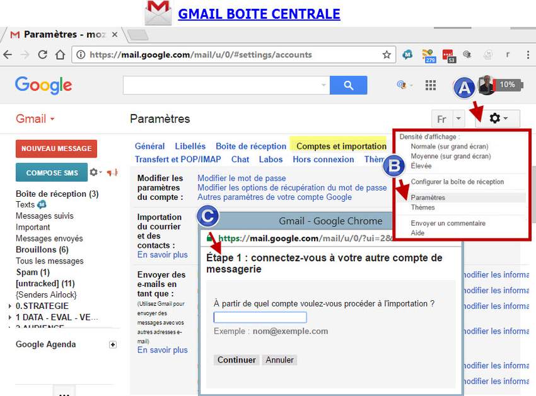Open the Gmail product switcher dropdown
536x396 pixels.
point(35,119)
